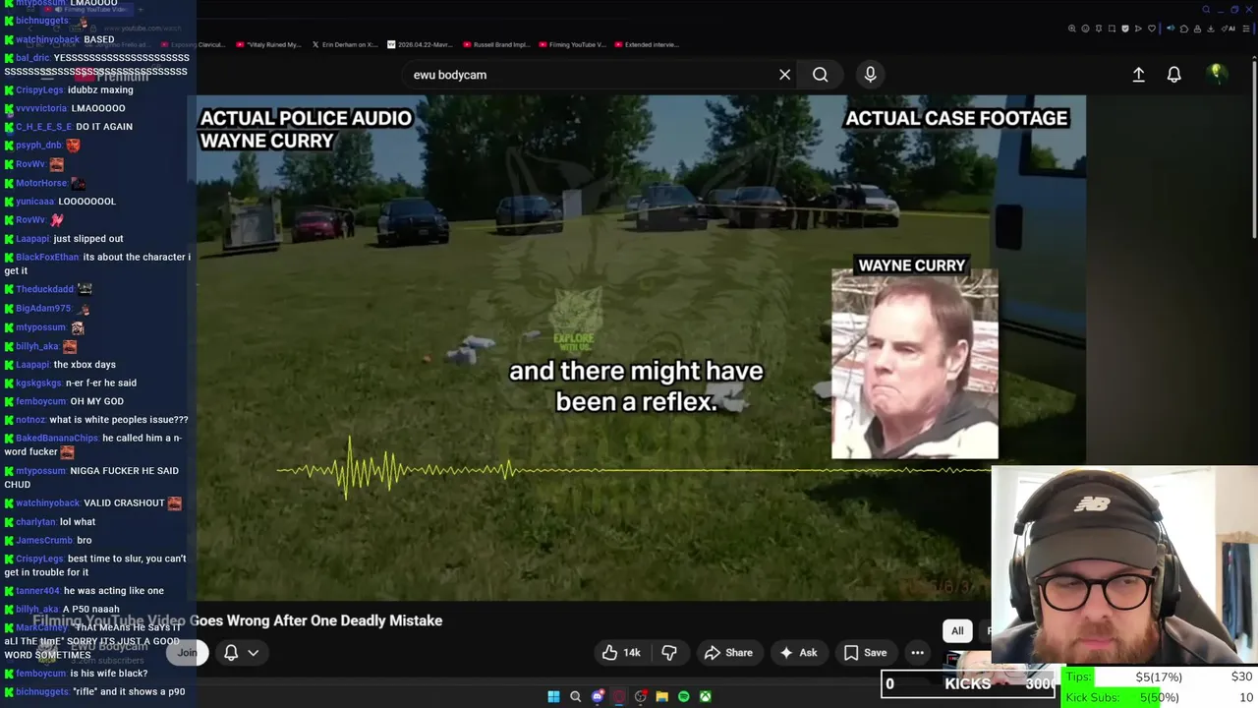Click the Kick Subs goal bar overlay

point(1159,697)
